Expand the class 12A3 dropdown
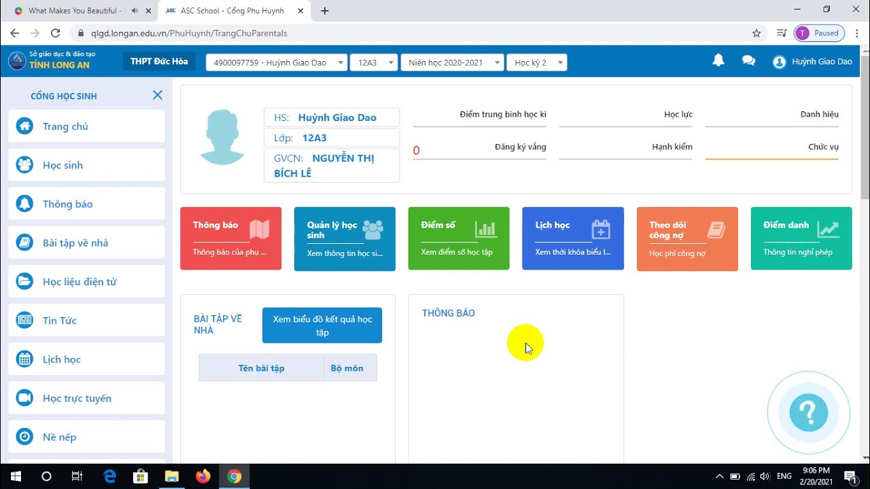This screenshot has height=489, width=870. pyautogui.click(x=374, y=62)
